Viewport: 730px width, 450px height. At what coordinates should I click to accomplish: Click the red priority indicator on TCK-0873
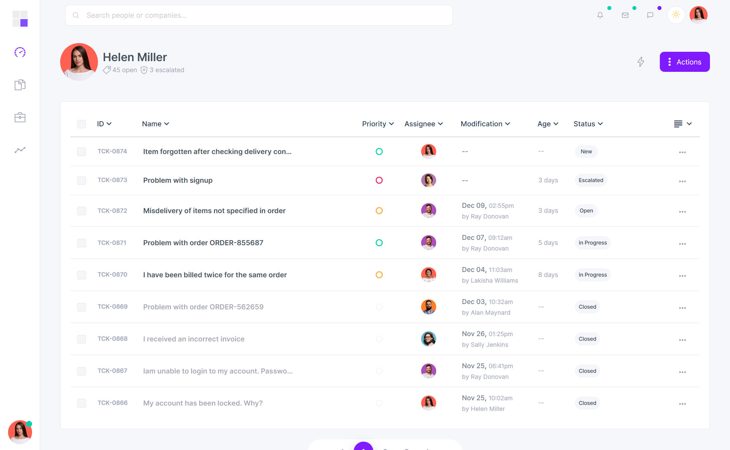coord(379,180)
